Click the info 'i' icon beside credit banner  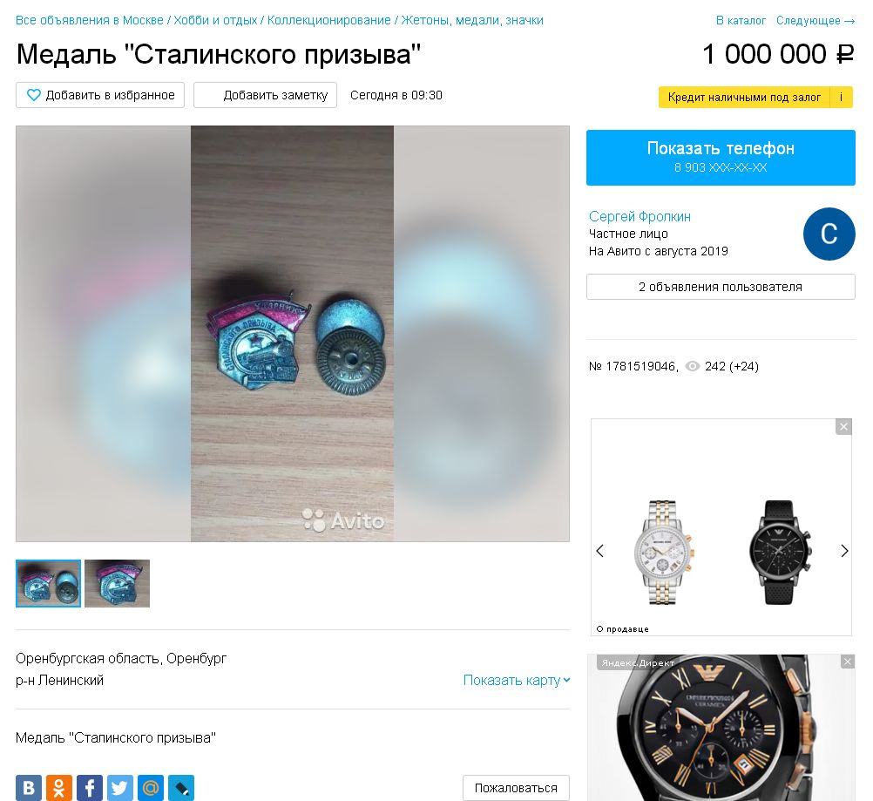click(x=842, y=97)
